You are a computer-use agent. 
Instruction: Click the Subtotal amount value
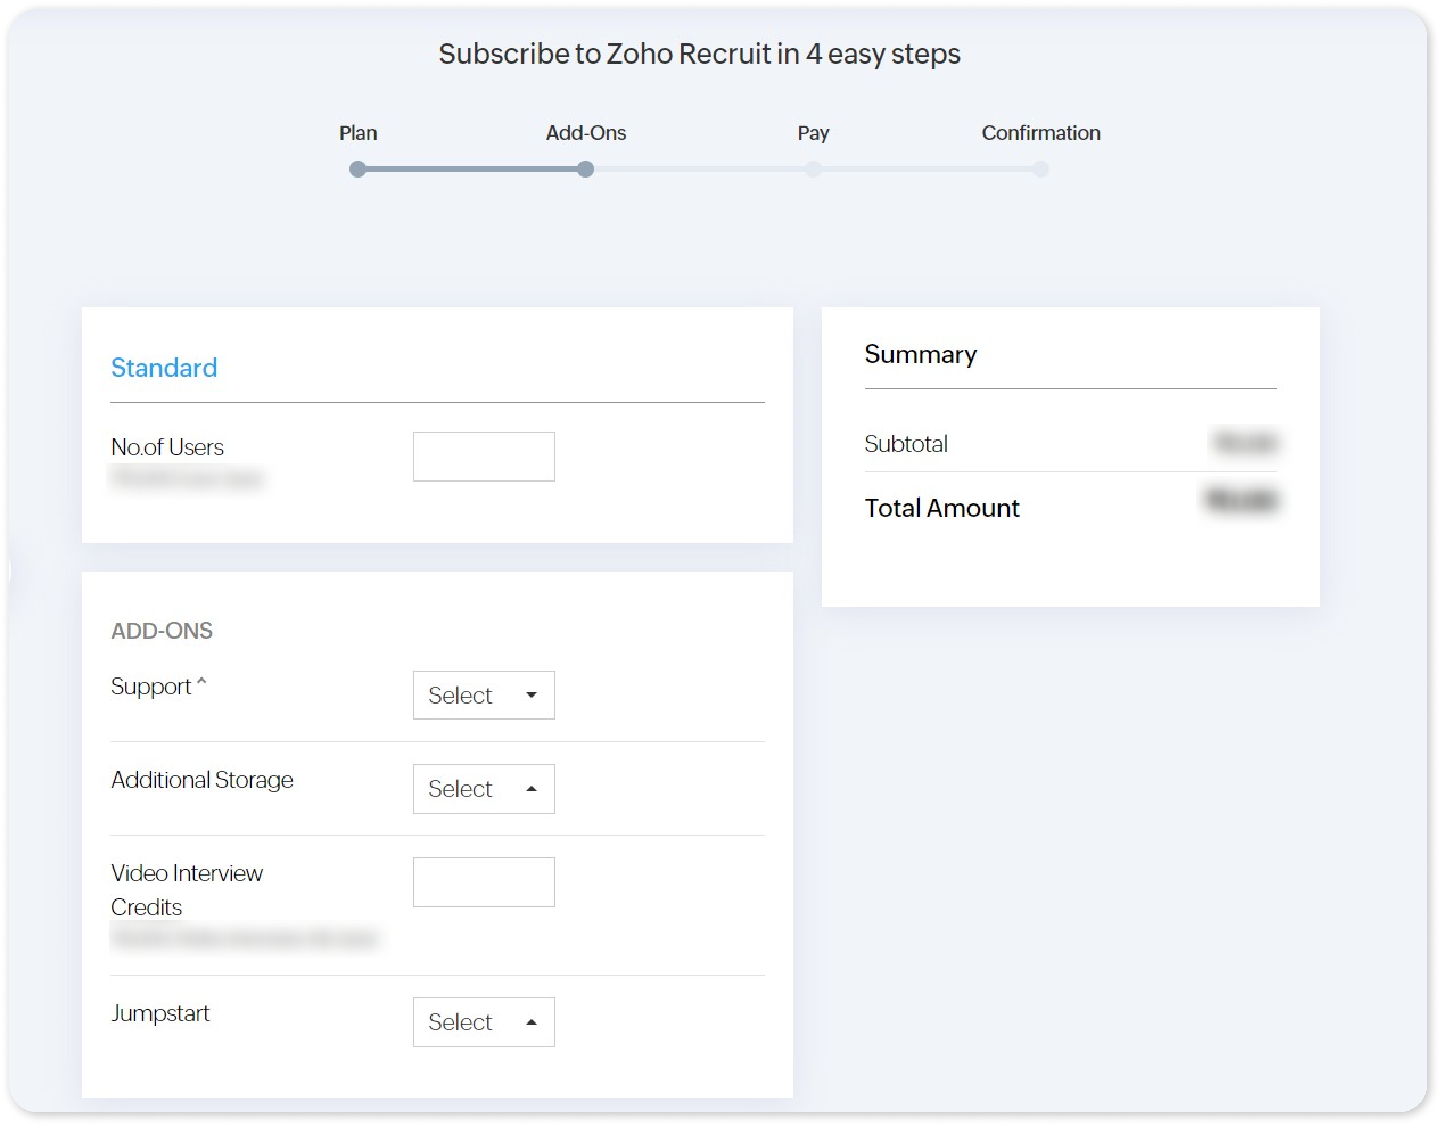pyautogui.click(x=1245, y=443)
